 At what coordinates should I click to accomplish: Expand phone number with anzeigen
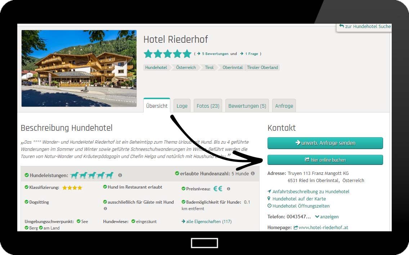[x=327, y=217]
